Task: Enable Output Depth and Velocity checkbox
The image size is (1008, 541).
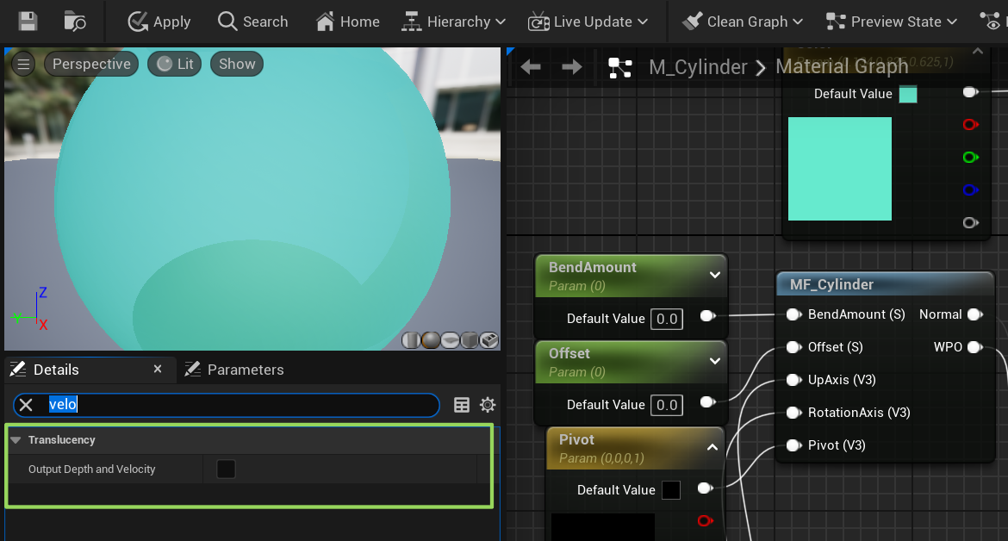Action: coord(226,469)
